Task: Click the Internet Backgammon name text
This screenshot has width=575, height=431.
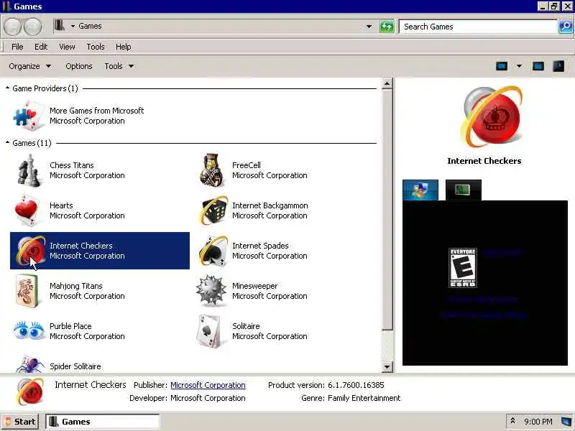Action: (270, 205)
